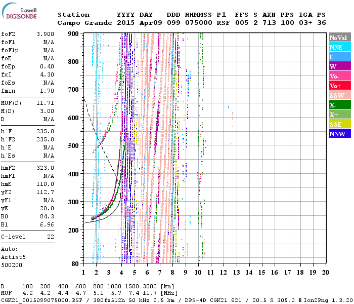Image resolution: width=354 pixels, height=304 pixels.
Task: Click the foF2 value 3.900
Action: pyautogui.click(x=45, y=34)
